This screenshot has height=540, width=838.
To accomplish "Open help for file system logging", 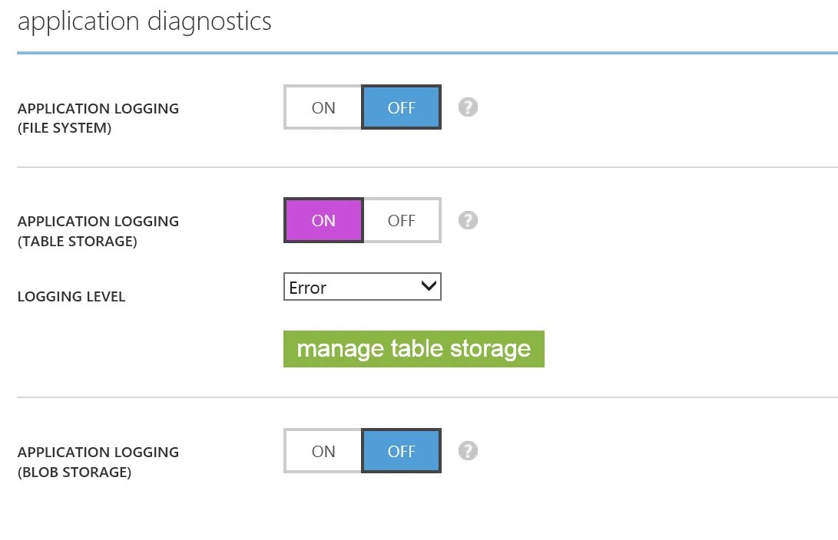I will (x=468, y=107).
